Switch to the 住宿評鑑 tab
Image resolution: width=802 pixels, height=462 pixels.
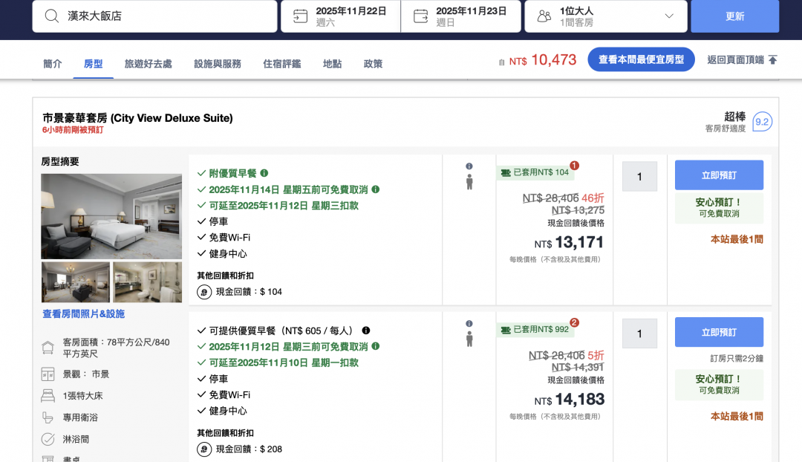tap(282, 64)
